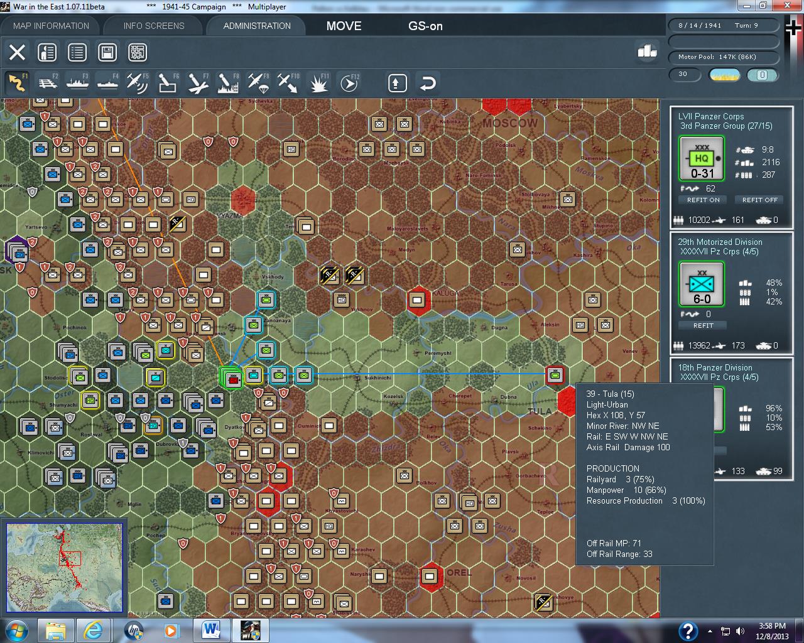The width and height of the screenshot is (804, 643).
Task: Click the Motor Pool 147K readout
Action: (x=723, y=57)
